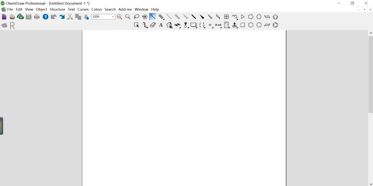Zoom out with magnifier minus
373x186 pixels.
click(128, 17)
